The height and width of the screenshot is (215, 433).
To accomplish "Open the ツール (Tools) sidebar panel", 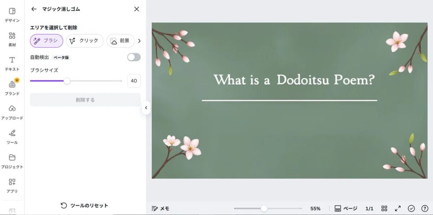I will point(12,137).
